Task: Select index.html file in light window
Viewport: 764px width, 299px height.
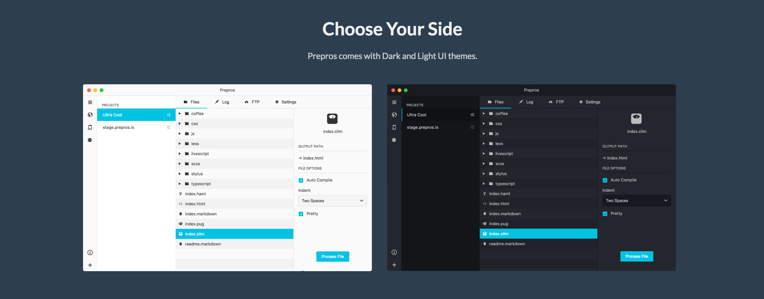Action: pos(234,204)
